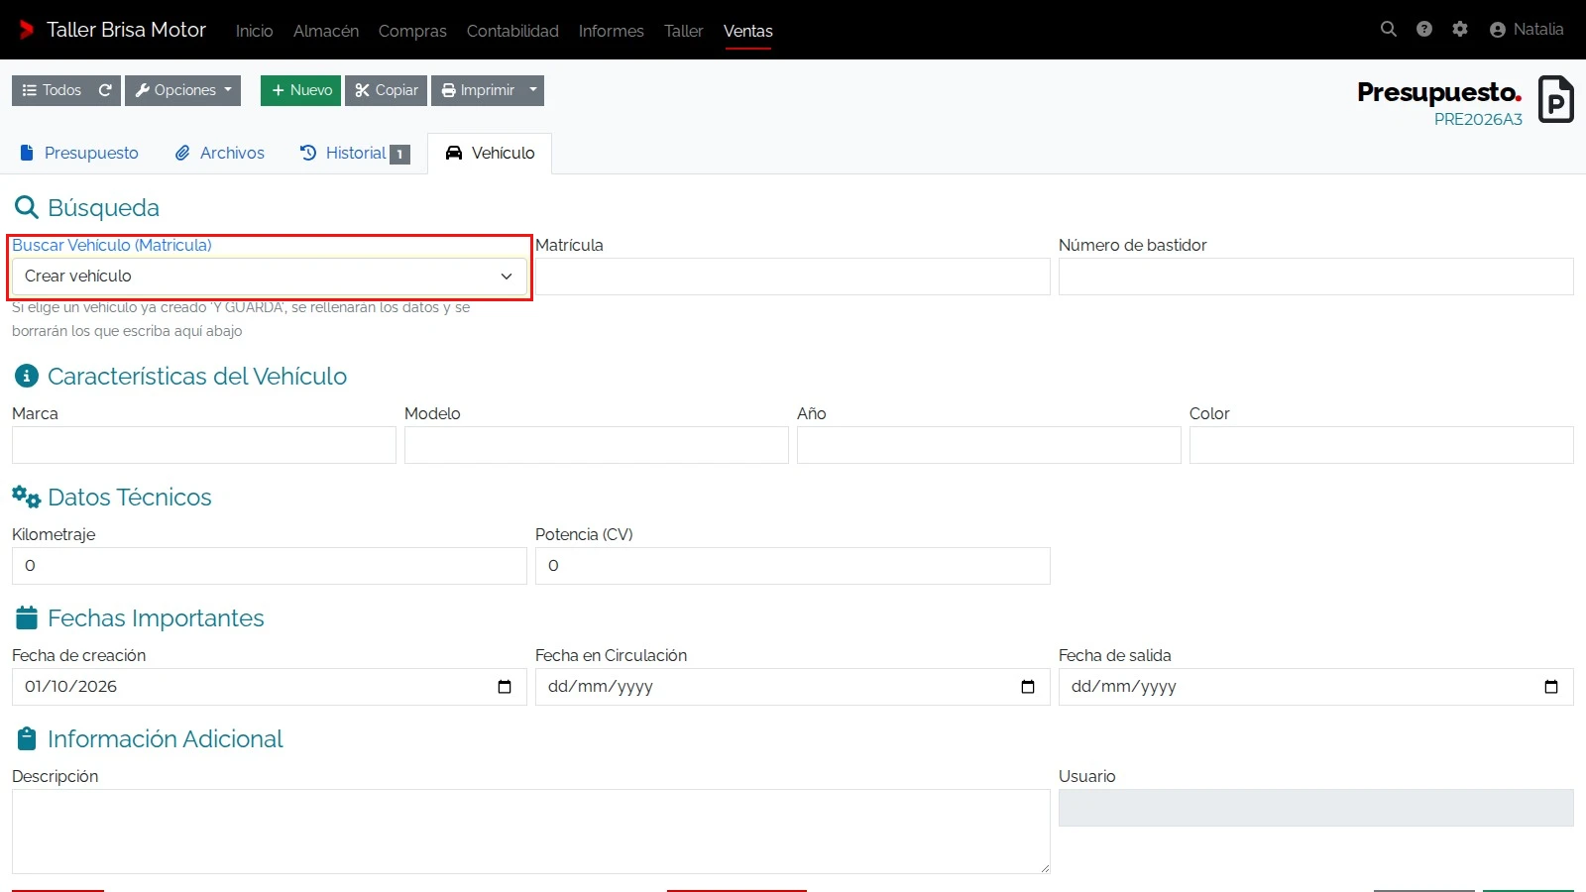Open the Natalia user menu
The image size is (1586, 892).
(1527, 30)
